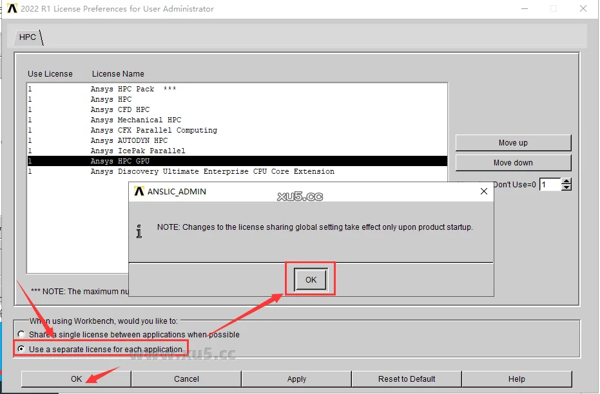Click the info icon in the note dialog
Screen dimensions: 600x394
[138, 230]
